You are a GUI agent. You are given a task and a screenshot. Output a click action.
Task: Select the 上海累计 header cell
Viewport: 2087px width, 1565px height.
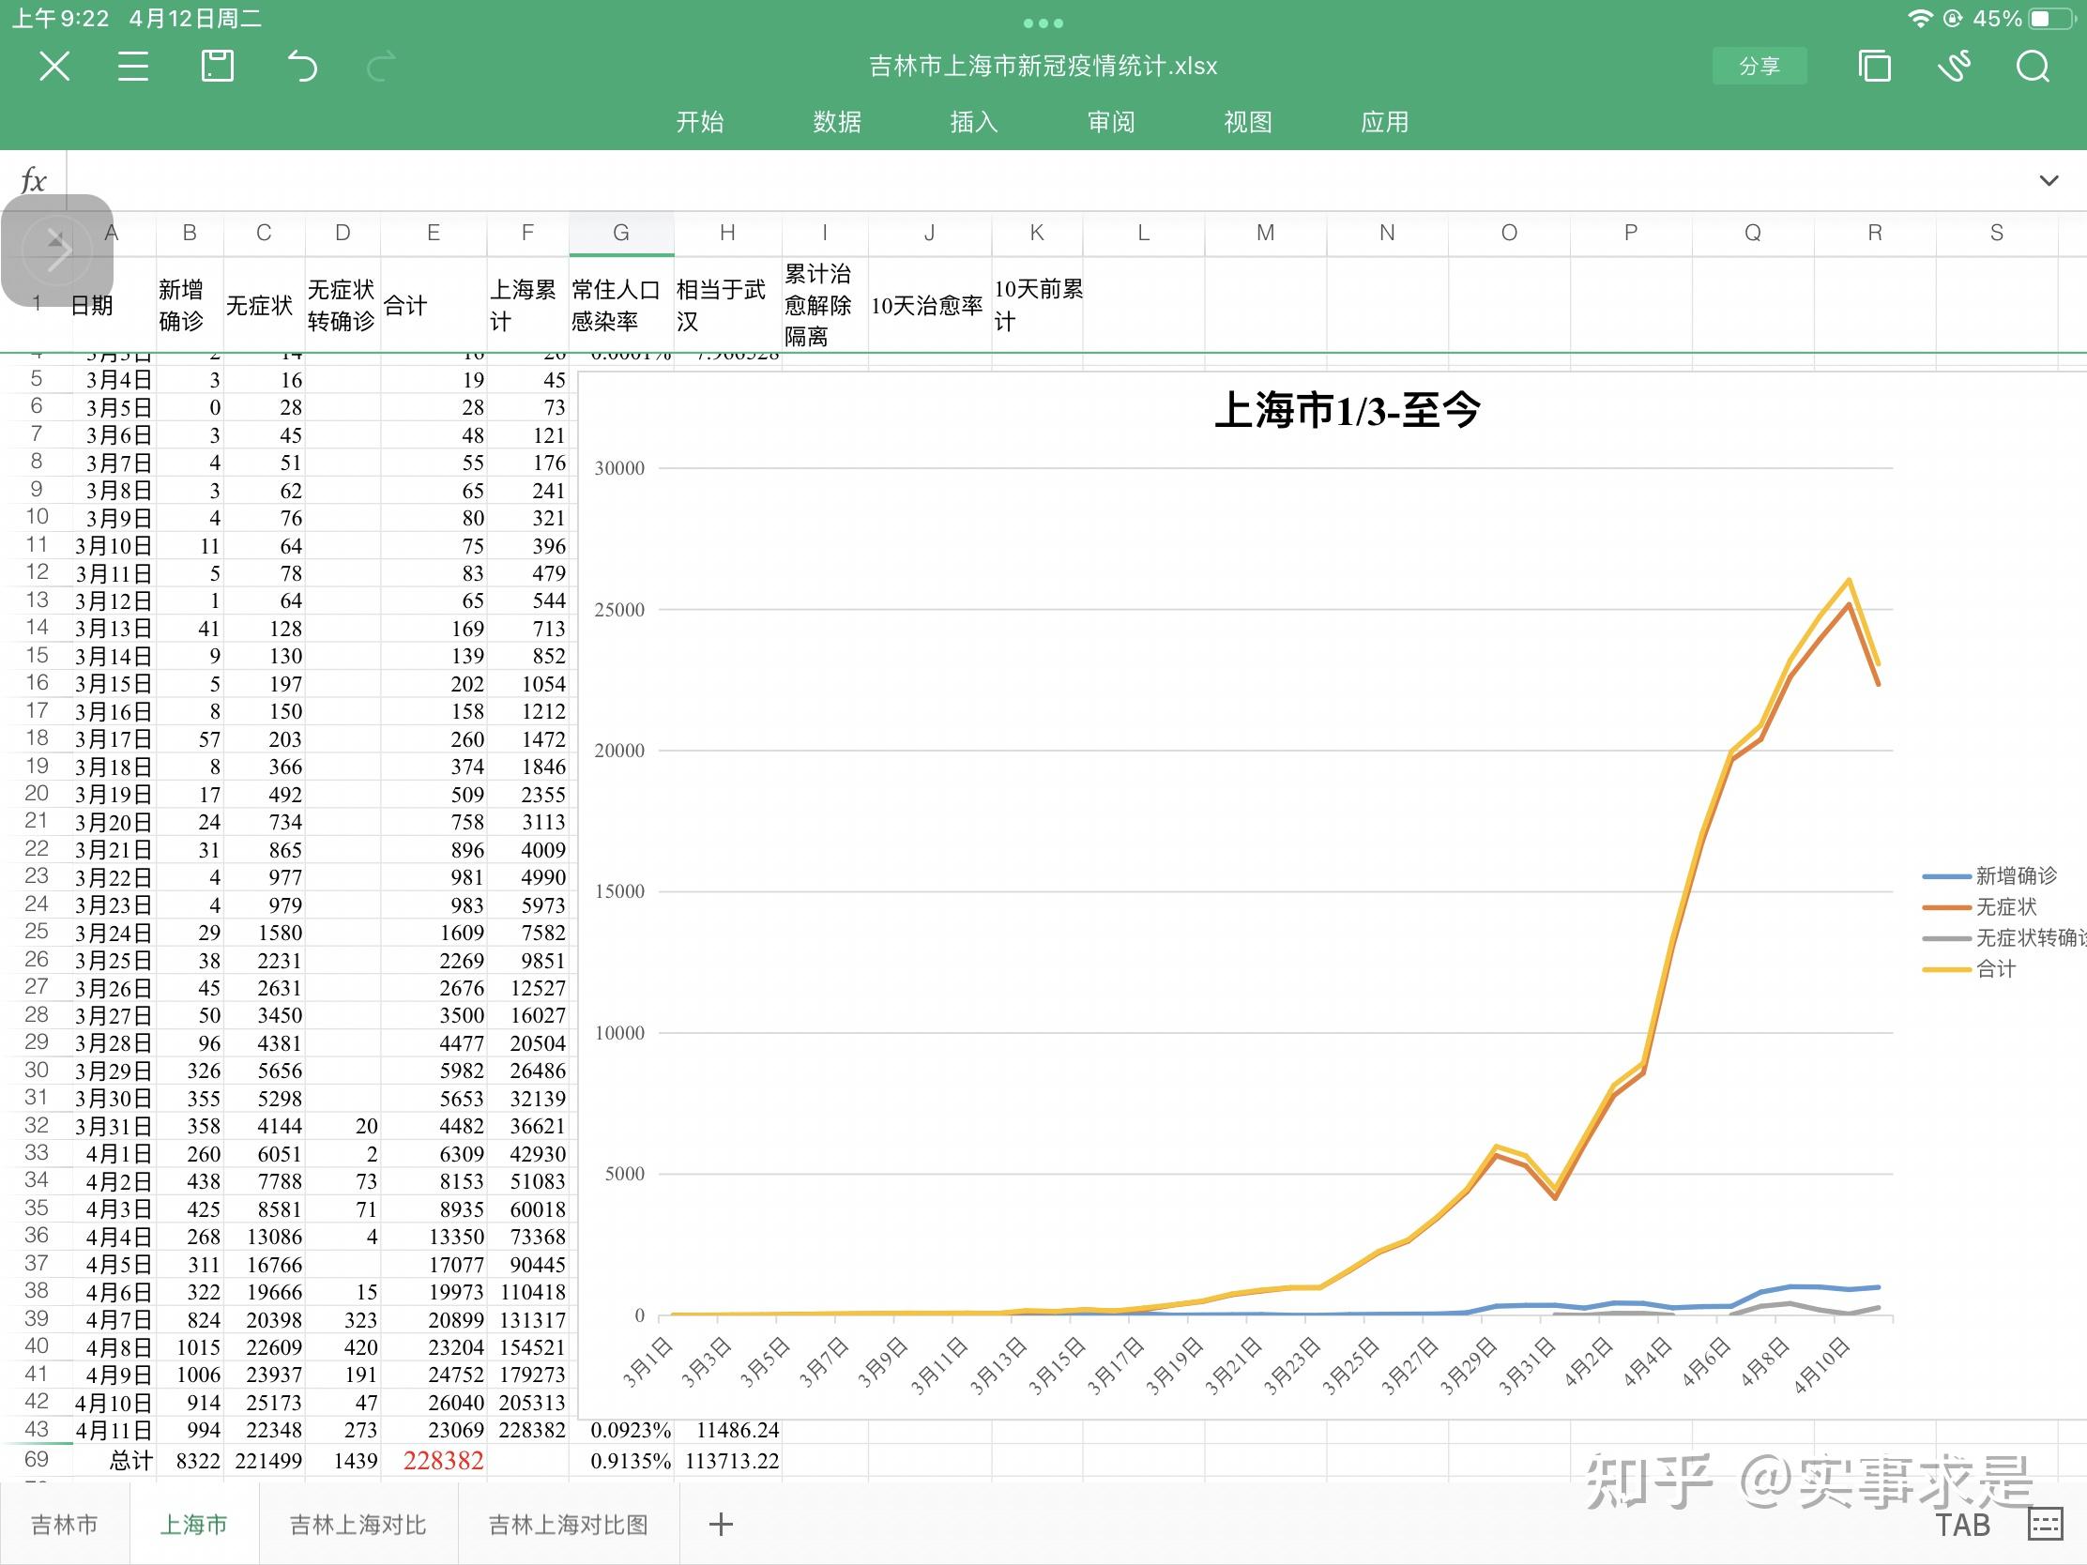pos(527,305)
